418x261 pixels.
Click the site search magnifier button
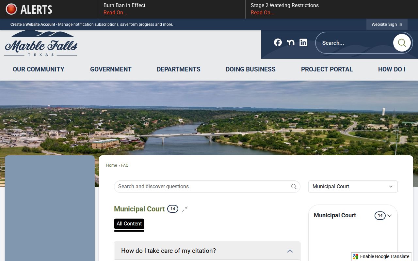402,43
